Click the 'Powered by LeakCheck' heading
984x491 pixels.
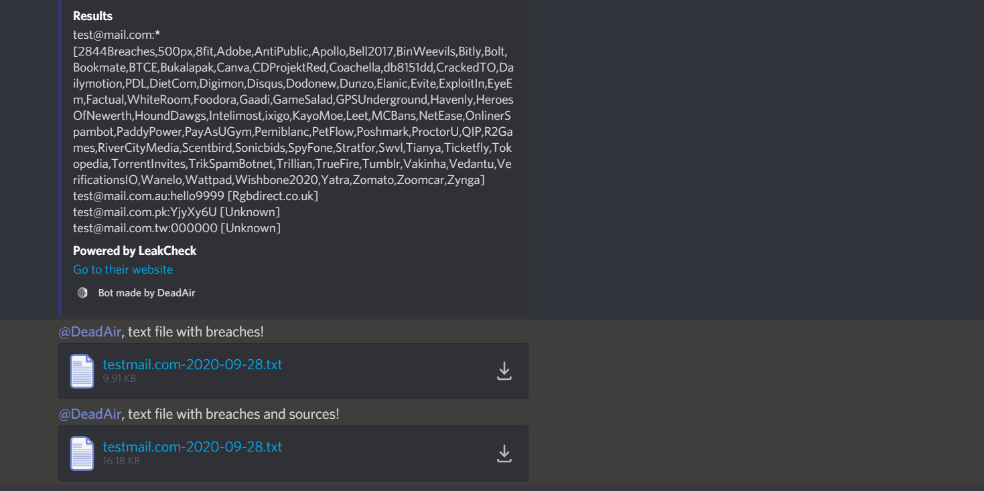135,251
